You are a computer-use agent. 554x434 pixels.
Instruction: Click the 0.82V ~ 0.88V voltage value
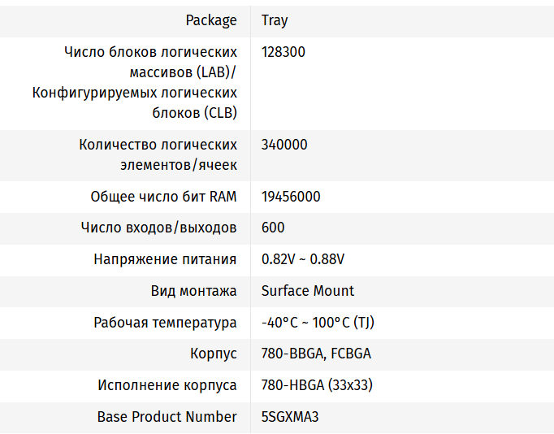click(x=303, y=260)
